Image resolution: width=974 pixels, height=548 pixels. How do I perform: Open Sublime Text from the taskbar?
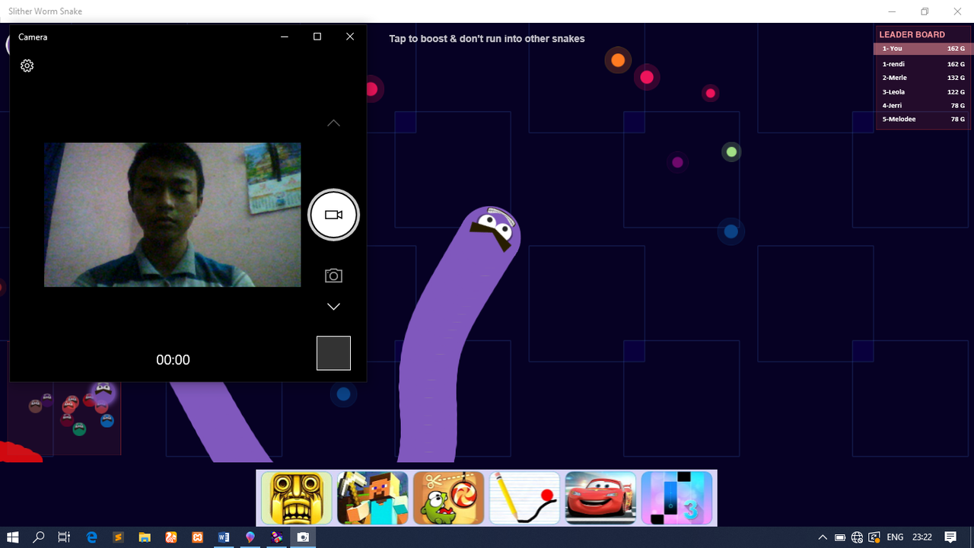point(118,537)
